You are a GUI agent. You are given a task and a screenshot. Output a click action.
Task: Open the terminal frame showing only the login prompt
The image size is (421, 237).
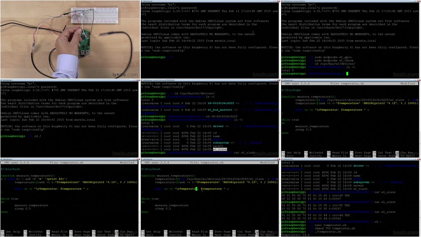point(210,39)
